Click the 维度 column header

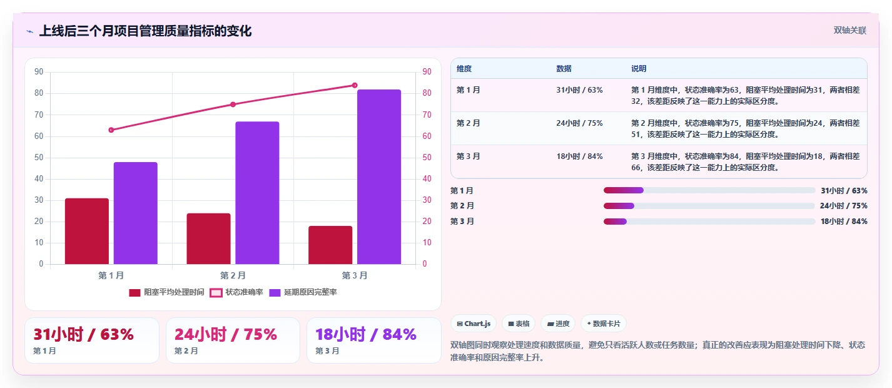click(464, 69)
